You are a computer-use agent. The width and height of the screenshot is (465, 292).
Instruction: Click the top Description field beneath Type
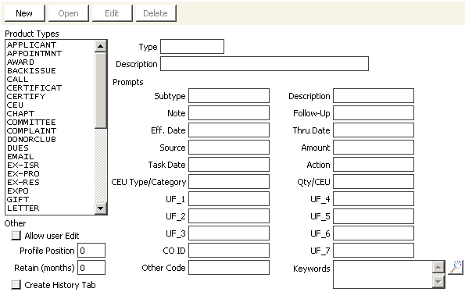(264, 64)
